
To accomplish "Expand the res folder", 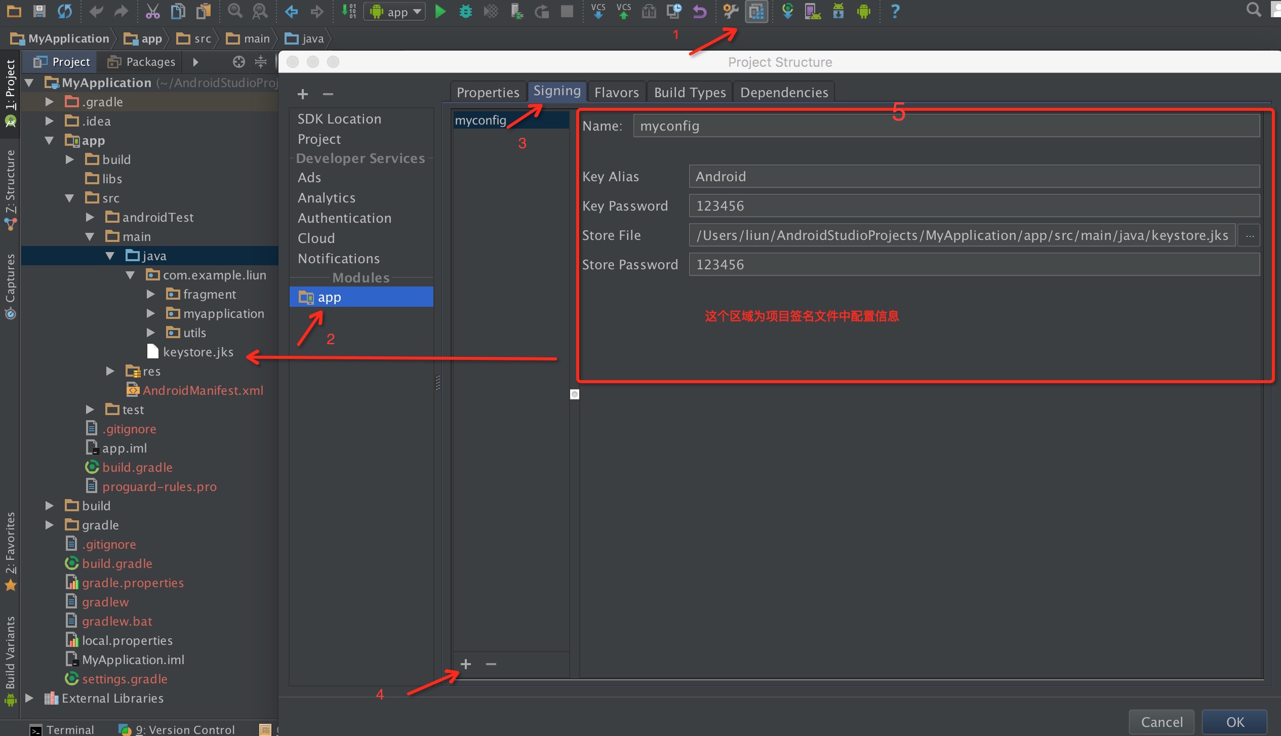I will coord(110,372).
